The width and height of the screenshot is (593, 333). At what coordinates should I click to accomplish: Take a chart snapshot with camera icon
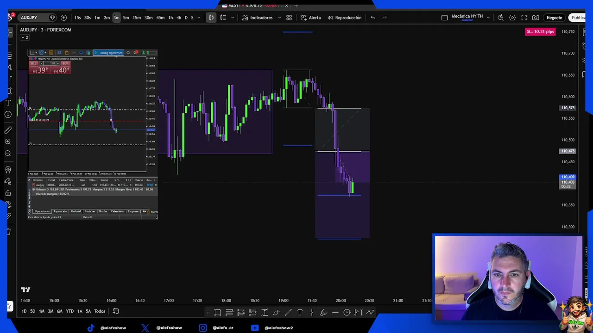click(x=536, y=18)
